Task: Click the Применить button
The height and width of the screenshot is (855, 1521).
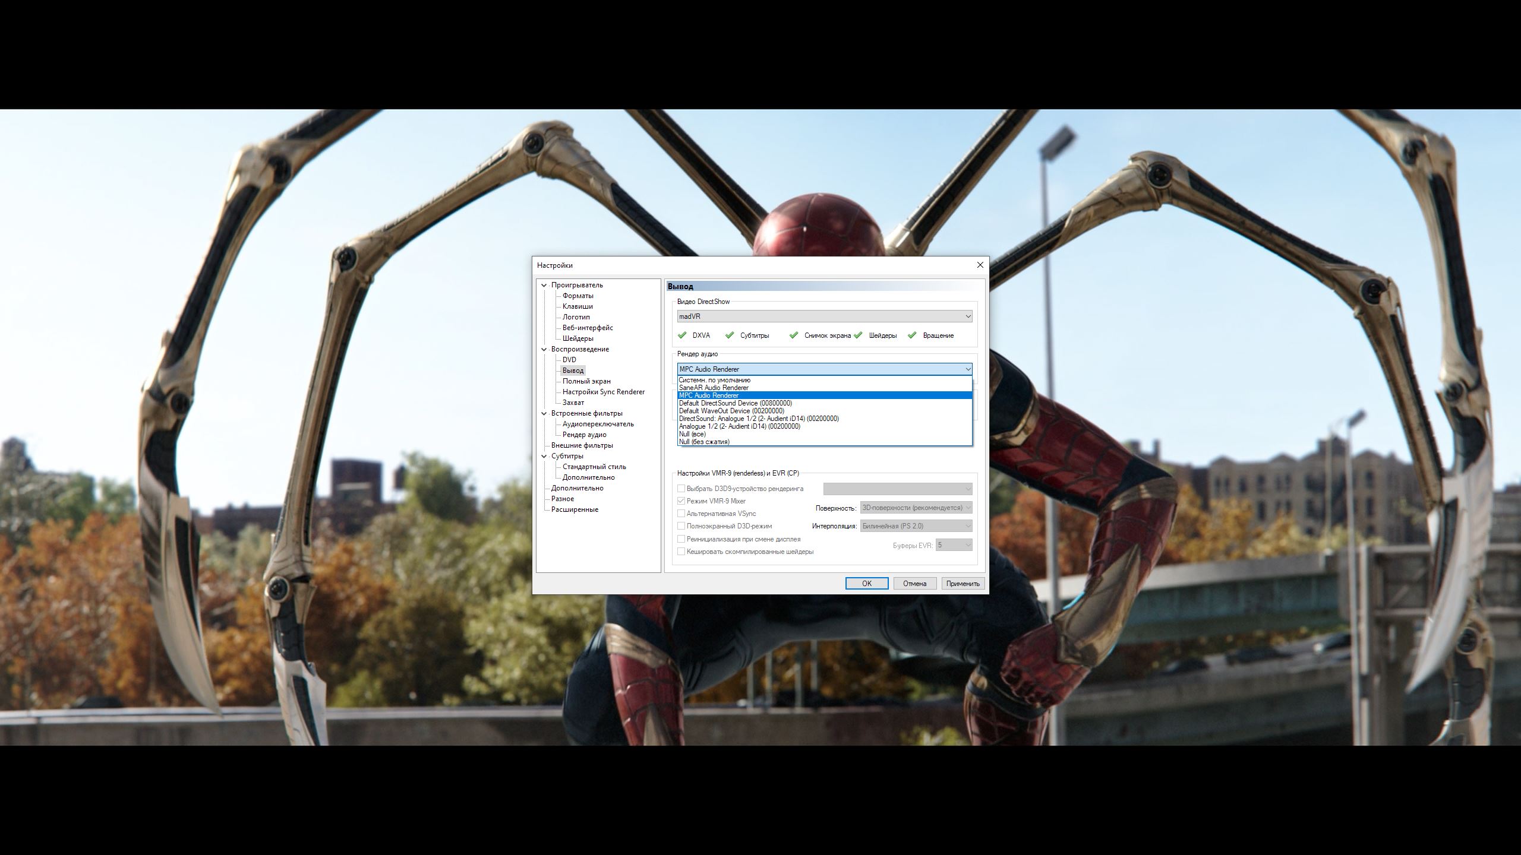Action: coord(963,584)
